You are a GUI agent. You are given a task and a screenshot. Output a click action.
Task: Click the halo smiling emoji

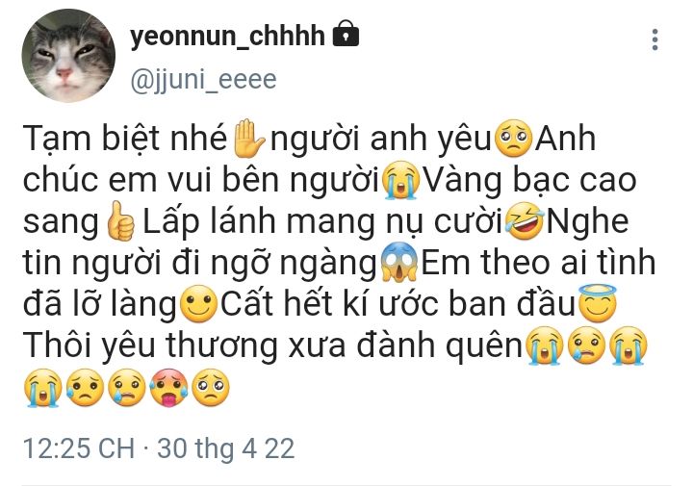(597, 303)
